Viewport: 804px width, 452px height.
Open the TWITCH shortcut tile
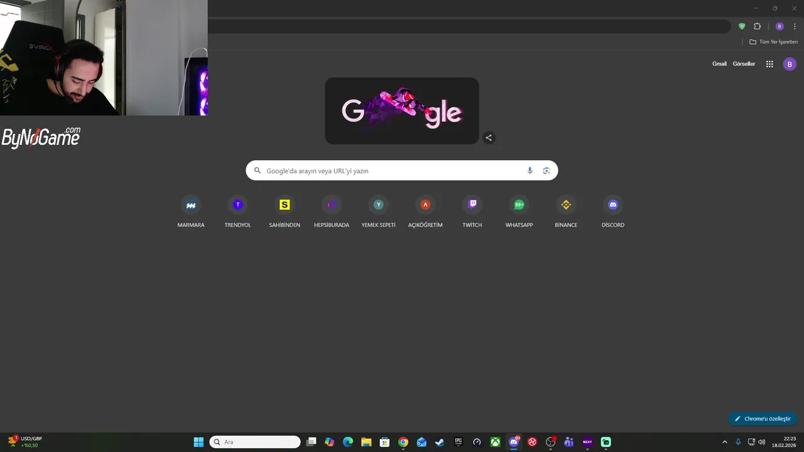[472, 212]
